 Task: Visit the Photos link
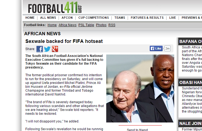click(x=101, y=25)
